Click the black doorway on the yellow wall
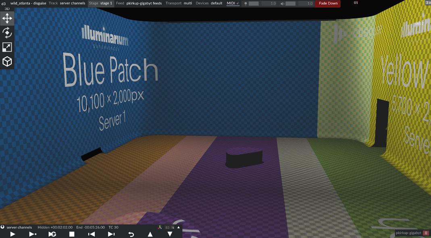This screenshot has height=238, width=431. (382, 123)
